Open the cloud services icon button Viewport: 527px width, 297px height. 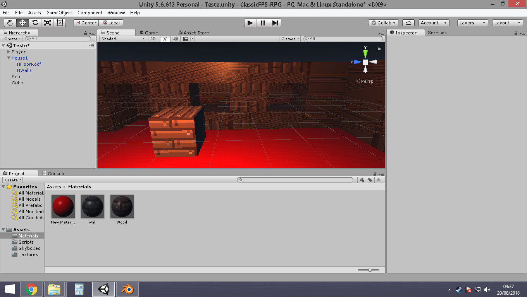pos(408,23)
